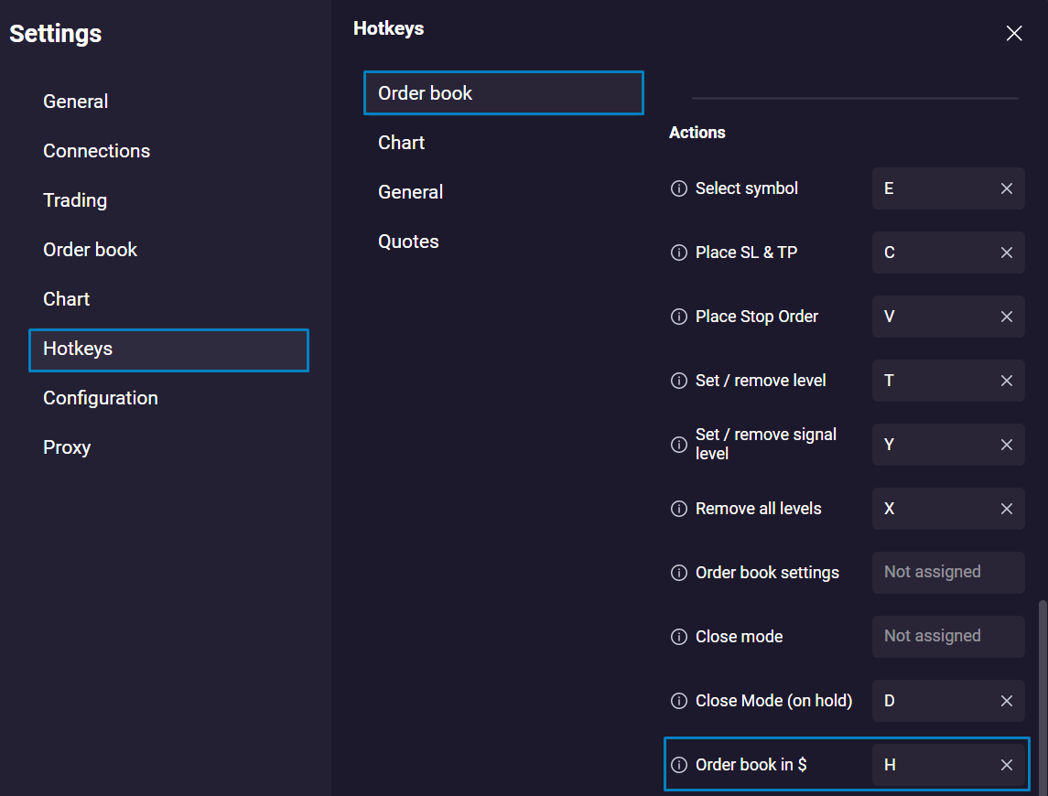
Task: Clear the V hotkey for Place Stop Order
Action: pos(1007,317)
